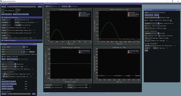Expand the Program Log panel

click(39, 93)
